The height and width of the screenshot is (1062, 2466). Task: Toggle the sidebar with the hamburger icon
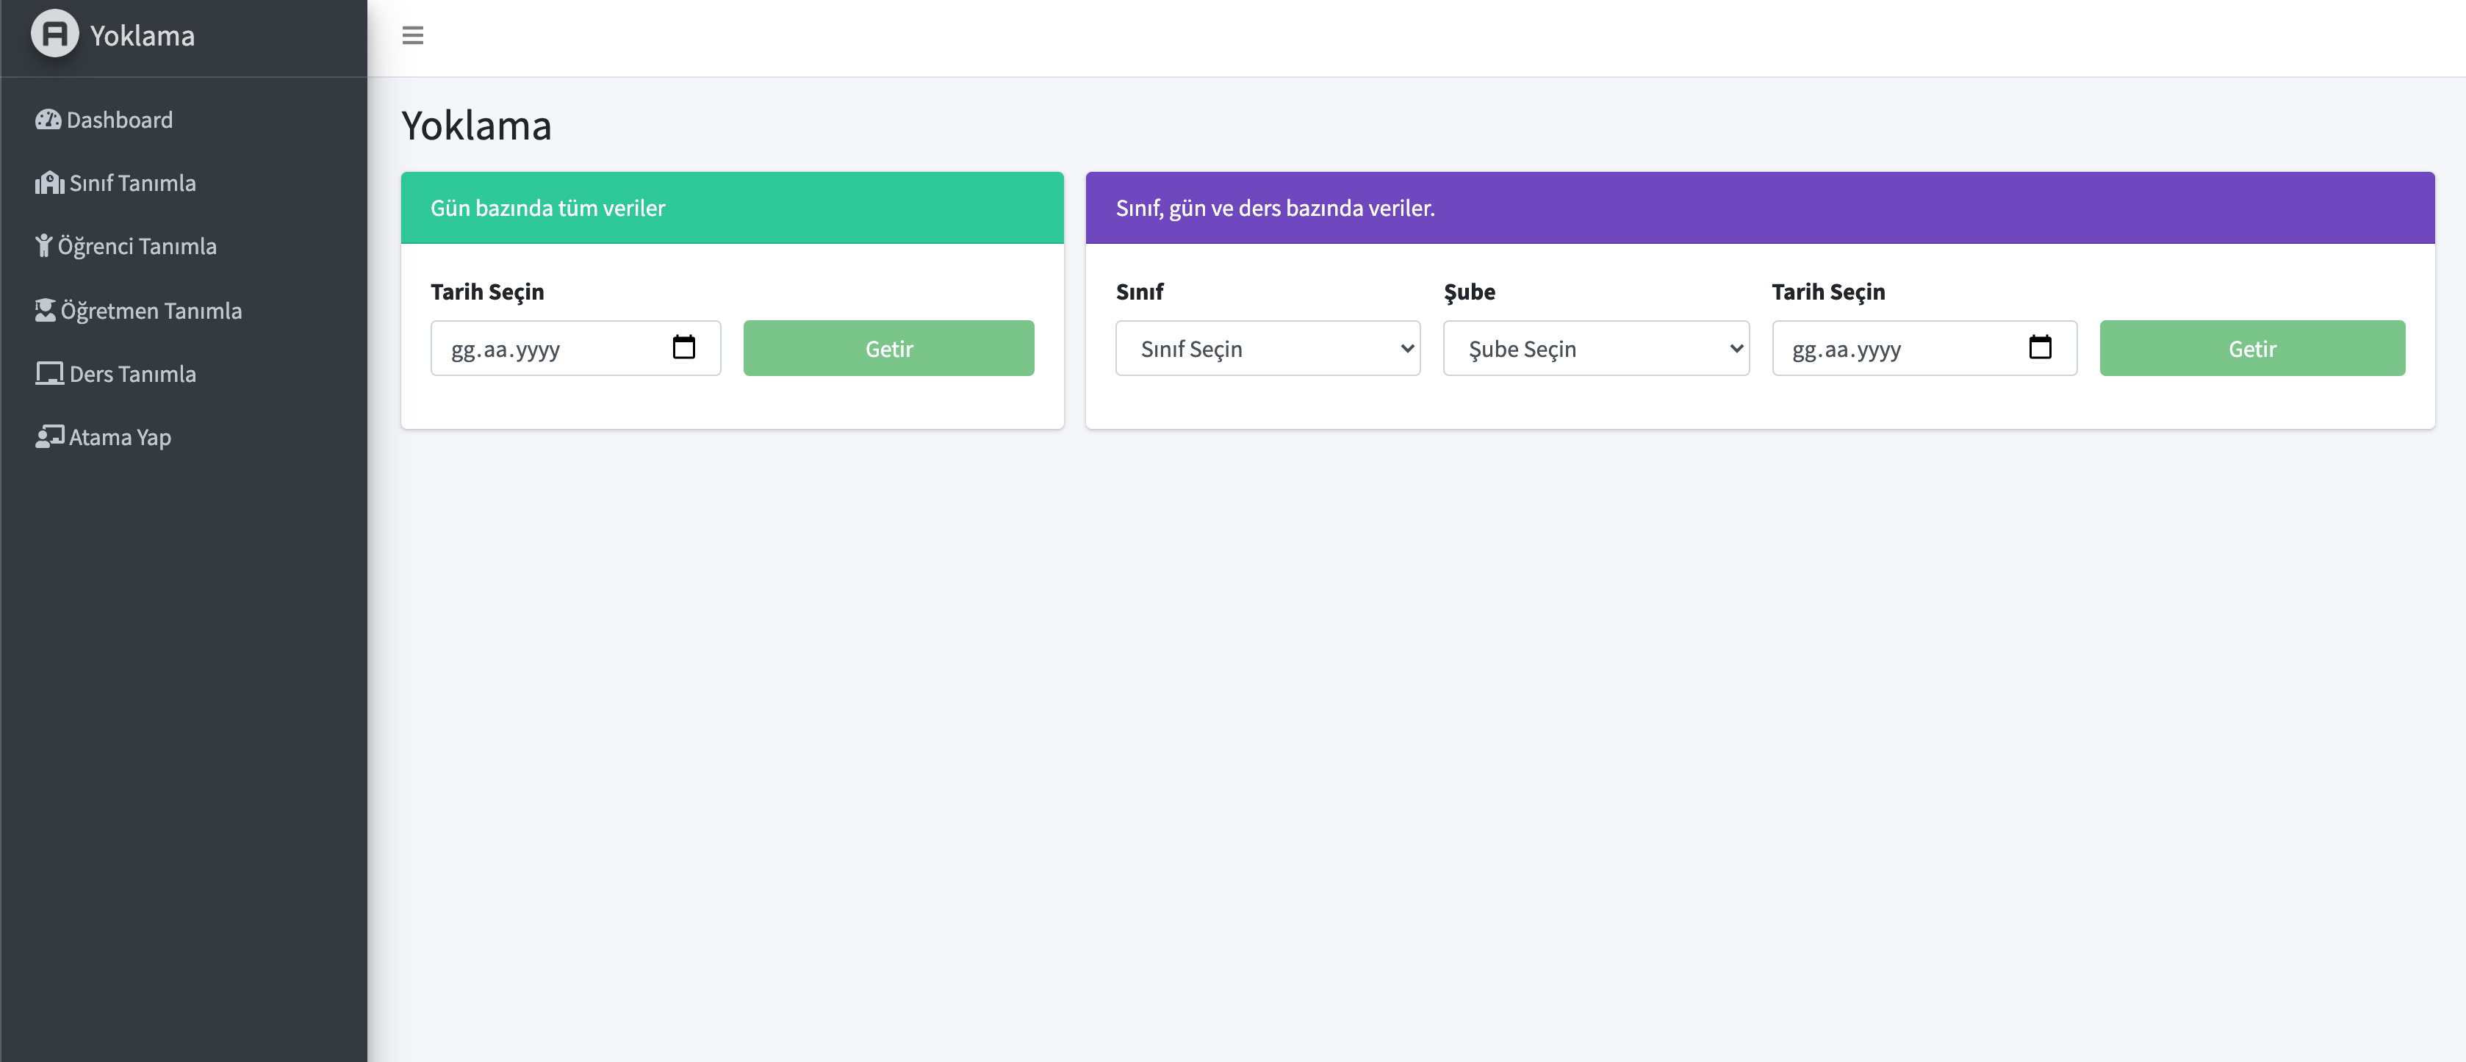click(x=413, y=35)
